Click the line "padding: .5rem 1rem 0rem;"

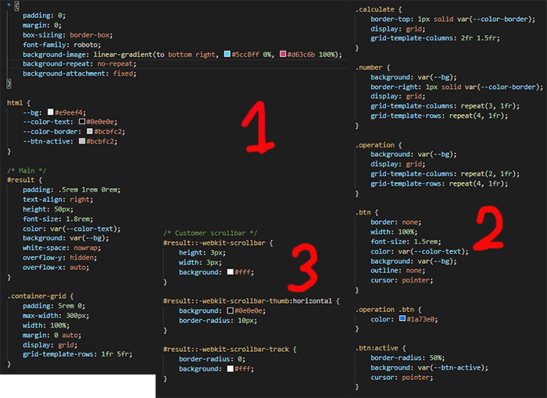(x=72, y=190)
